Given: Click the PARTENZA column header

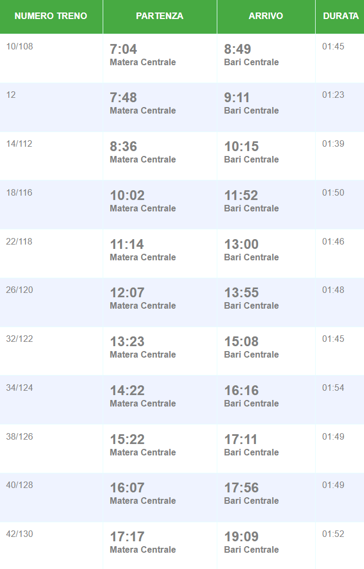Looking at the screenshot, I should pos(160,16).
